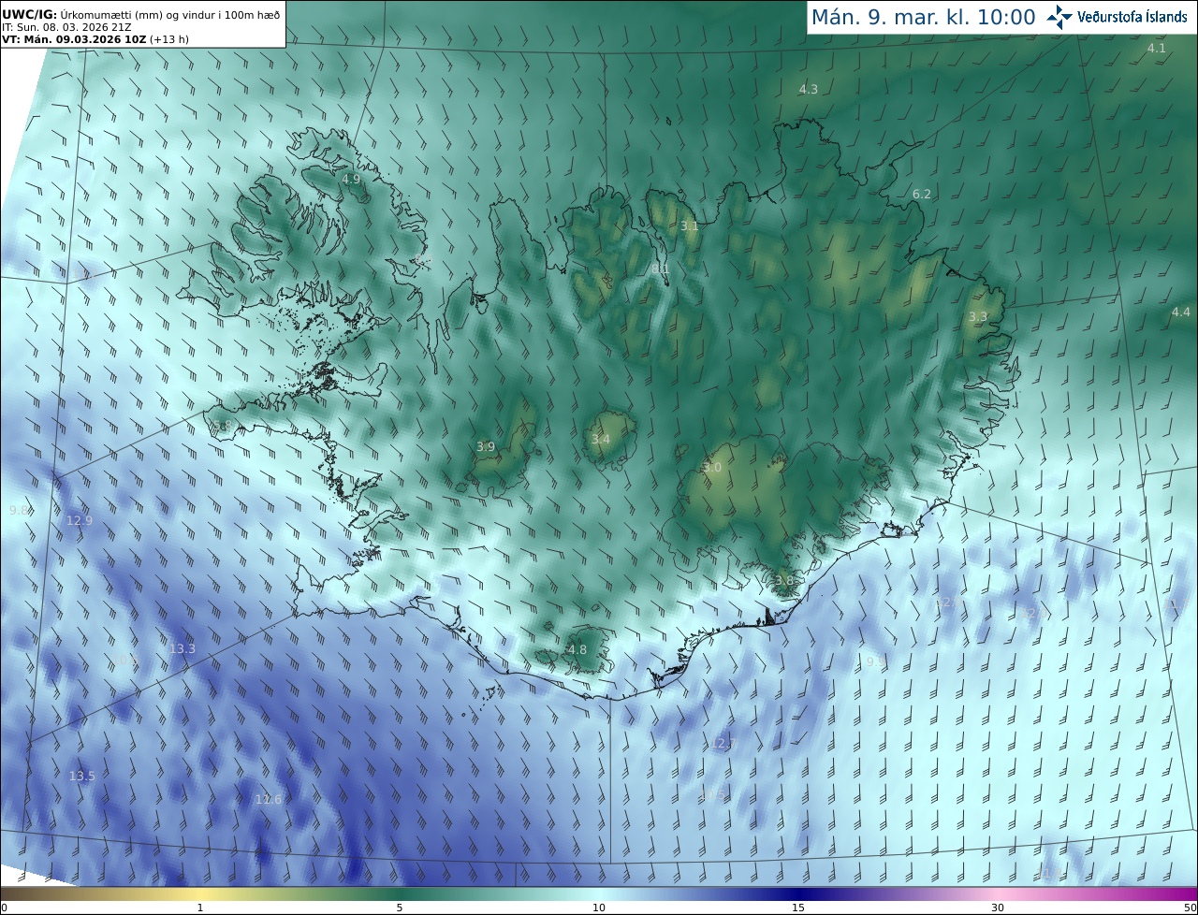Click the 12.9 value southwest of Iceland
Screen dimensions: 1198x915
click(x=80, y=520)
